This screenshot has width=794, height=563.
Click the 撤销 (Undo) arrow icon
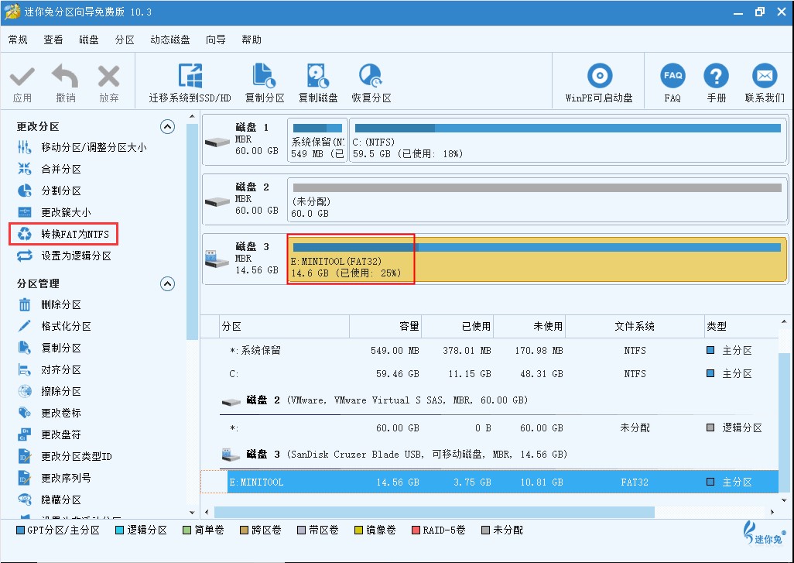click(65, 77)
